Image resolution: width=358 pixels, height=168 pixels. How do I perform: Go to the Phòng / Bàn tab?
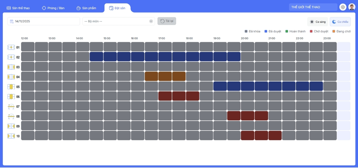[x=53, y=8]
